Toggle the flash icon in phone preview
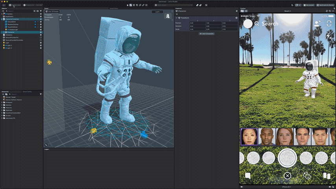 coord(329,36)
